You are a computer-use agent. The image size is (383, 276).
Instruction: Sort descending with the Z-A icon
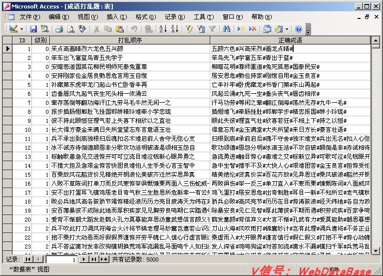175,29
